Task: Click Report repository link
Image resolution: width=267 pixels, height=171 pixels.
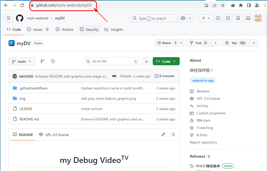Action: (x=203, y=142)
